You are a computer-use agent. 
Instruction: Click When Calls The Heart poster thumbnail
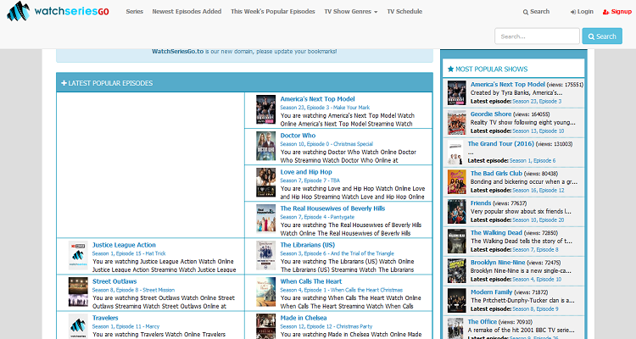265,292
